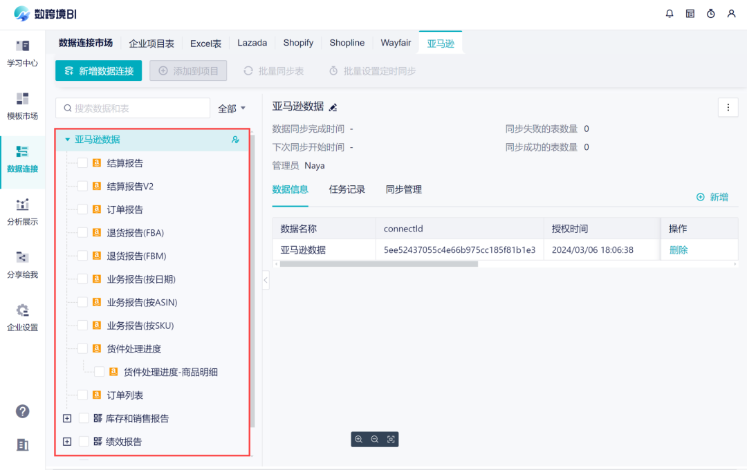Click the 授权时间 value 2024/03/06 18:06:38
747x470 pixels.
point(593,250)
